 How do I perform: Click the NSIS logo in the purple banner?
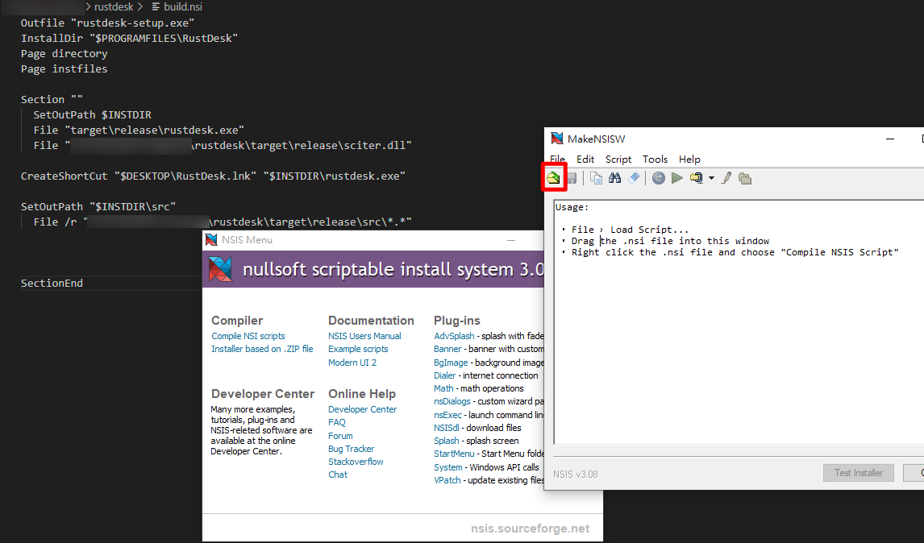[220, 269]
